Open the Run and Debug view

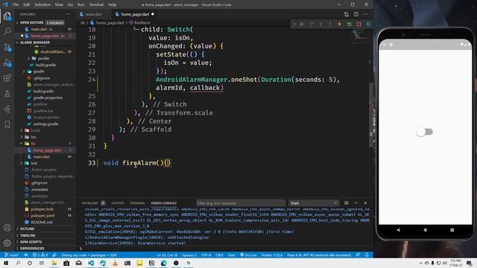(x=7, y=63)
